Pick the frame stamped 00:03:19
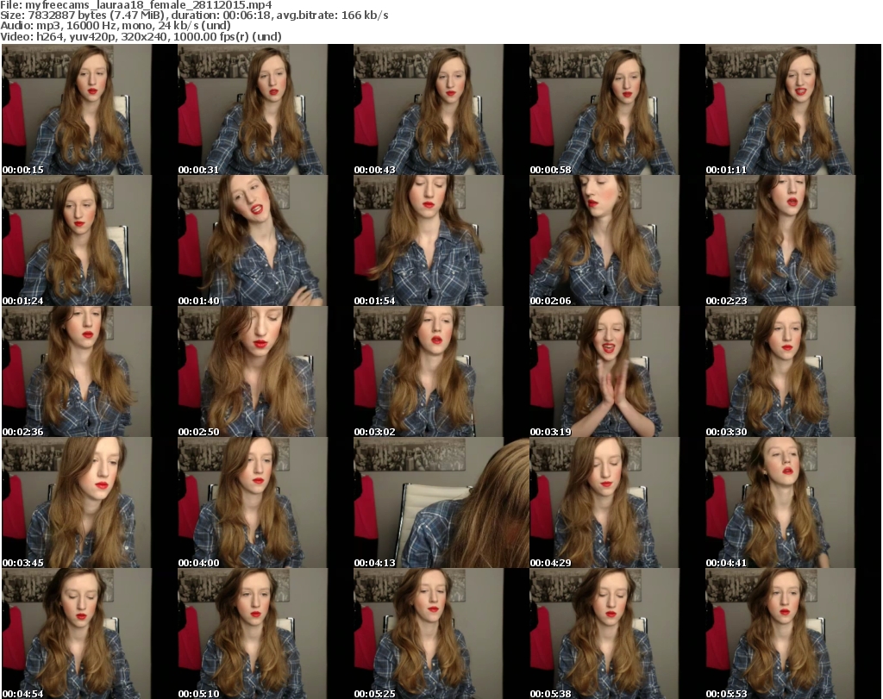 (617, 371)
